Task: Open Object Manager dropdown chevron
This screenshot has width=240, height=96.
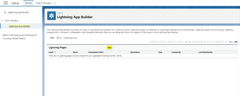Action: (55, 3)
